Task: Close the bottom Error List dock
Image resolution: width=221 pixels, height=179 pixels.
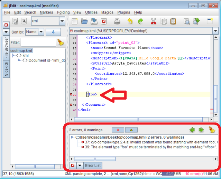Action: [73, 165]
